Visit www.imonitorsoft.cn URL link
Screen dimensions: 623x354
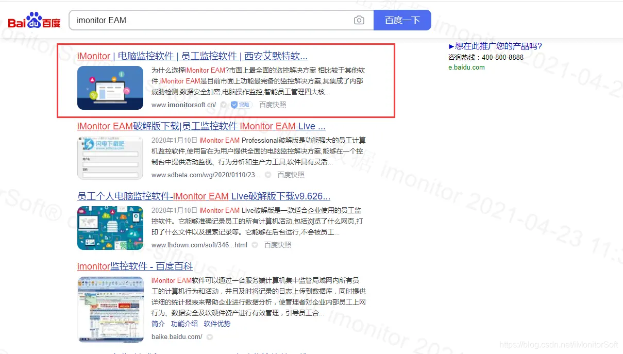coord(183,105)
